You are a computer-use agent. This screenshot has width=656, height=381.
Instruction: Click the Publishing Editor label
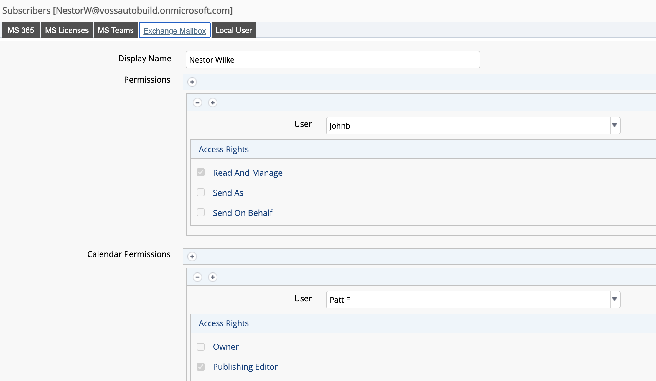pyautogui.click(x=245, y=367)
